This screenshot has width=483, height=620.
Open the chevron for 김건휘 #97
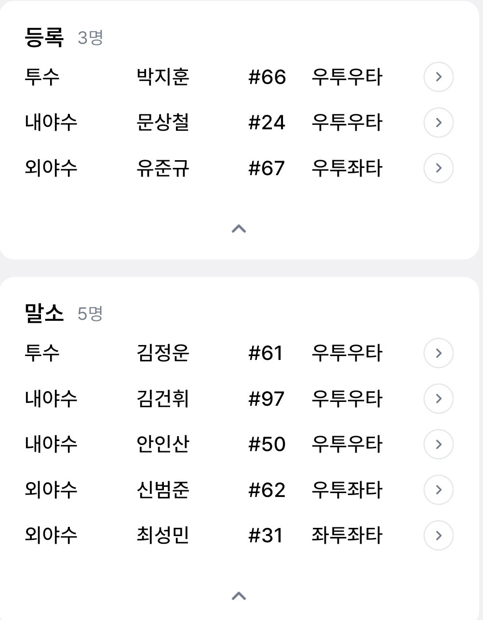pyautogui.click(x=438, y=399)
